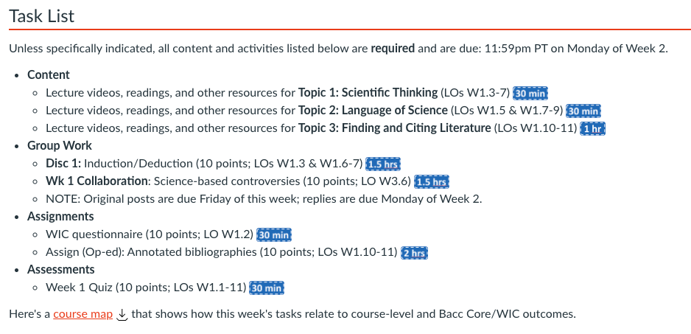Click the 1.5 hrs badge for Wk 1 Collaboration
This screenshot has height=334, width=691.
(x=431, y=181)
